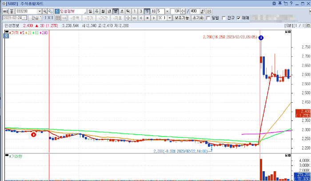Step the chart forward with right arrow
Viewport: 311px width, 181px height.
pos(154,18)
